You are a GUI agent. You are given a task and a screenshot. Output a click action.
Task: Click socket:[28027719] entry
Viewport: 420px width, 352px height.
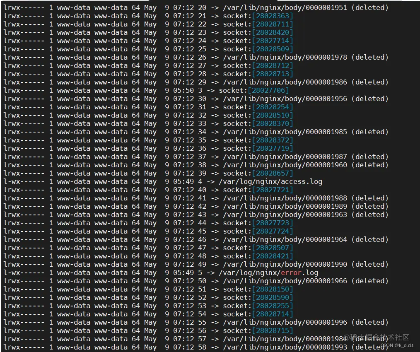tap(258, 149)
